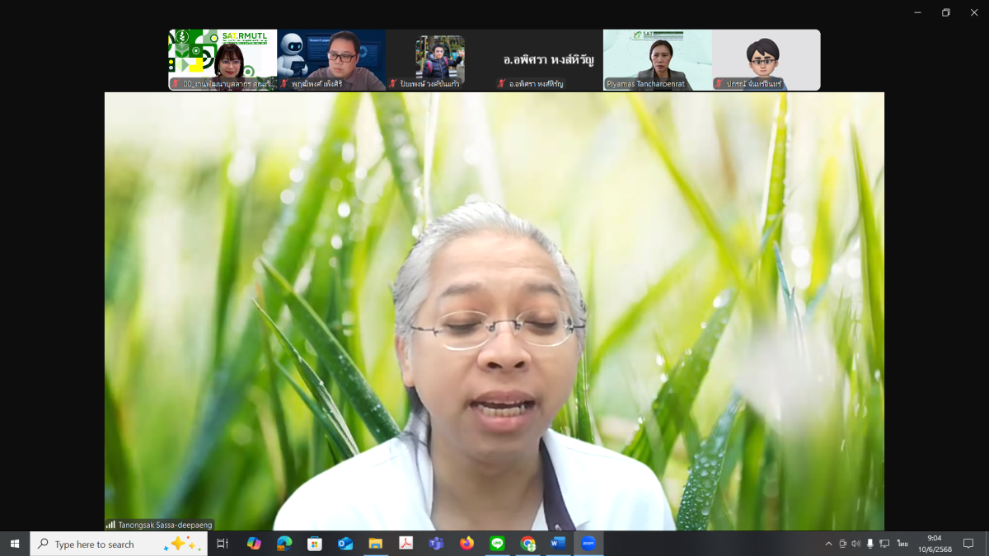Select the ปิยะพงษ์ participant thumbnail
The width and height of the screenshot is (989, 556).
point(440,60)
